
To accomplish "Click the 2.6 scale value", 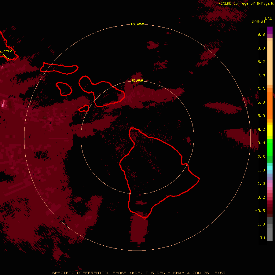I will click(261, 157).
